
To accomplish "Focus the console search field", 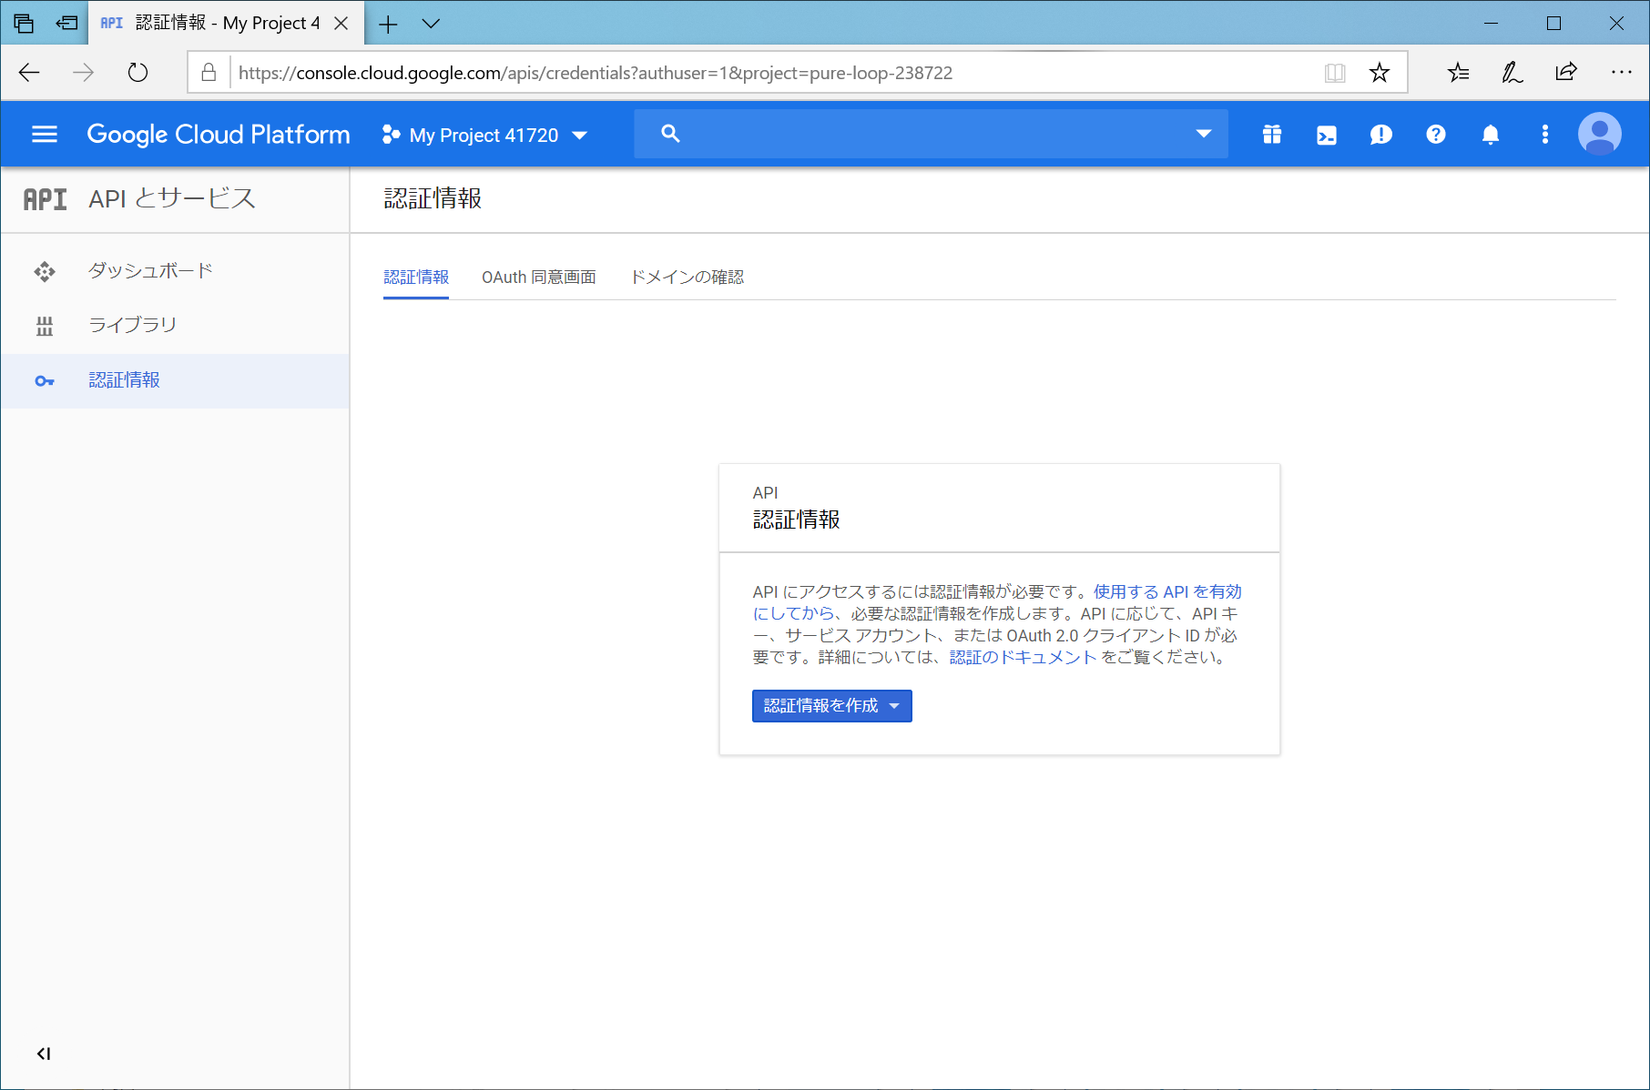I will pyautogui.click(x=931, y=134).
